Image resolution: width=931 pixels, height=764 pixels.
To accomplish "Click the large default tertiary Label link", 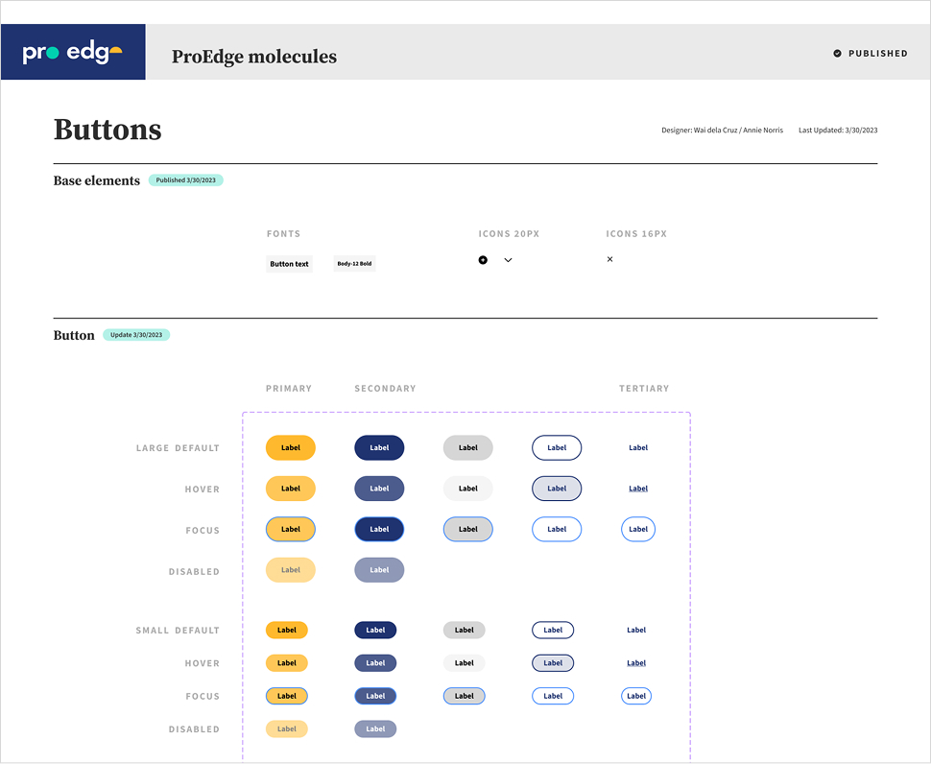I will [638, 448].
